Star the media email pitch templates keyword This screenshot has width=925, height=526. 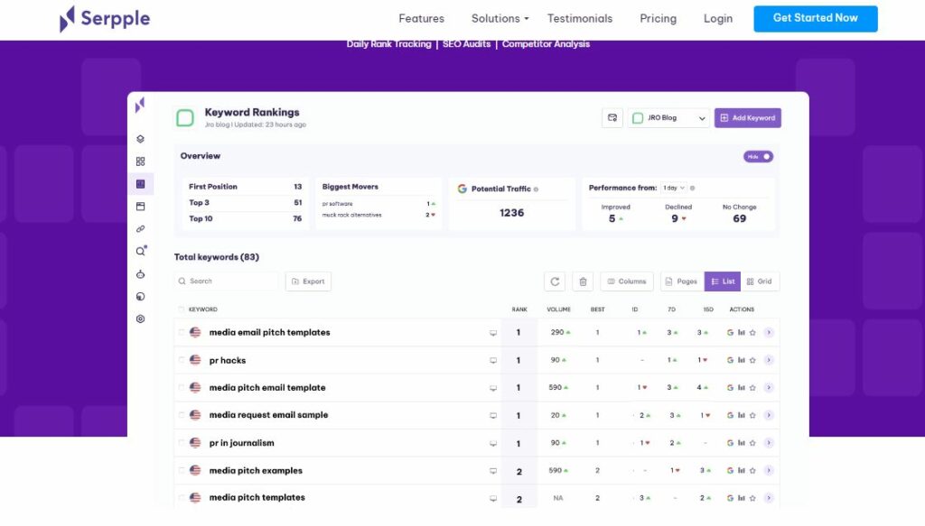[752, 333]
